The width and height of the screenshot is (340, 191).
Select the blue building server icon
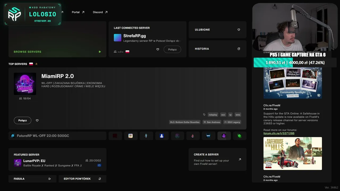162,136
